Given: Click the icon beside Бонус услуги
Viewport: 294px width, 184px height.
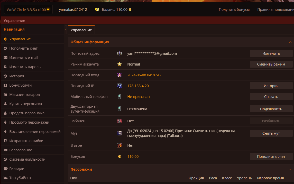Looking at the screenshot, I should [5, 85].
